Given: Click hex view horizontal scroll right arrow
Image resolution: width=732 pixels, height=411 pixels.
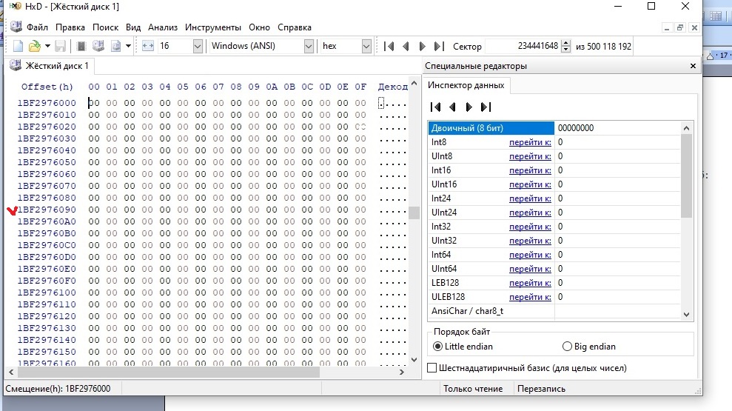Looking at the screenshot, I should [401, 372].
